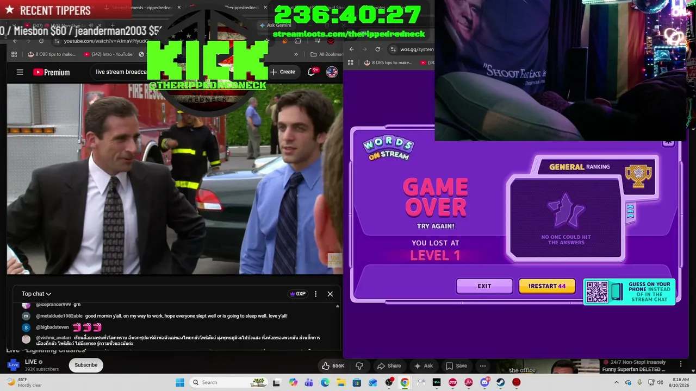
Task: Save the video to a playlist
Action: (x=457, y=365)
